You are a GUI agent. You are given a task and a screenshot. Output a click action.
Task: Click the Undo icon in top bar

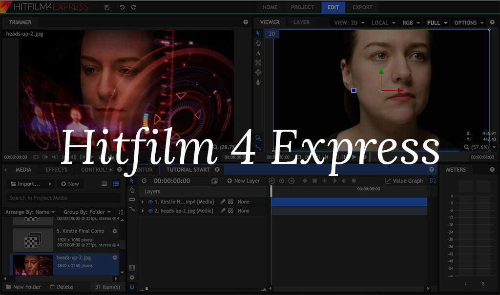[x=122, y=7]
